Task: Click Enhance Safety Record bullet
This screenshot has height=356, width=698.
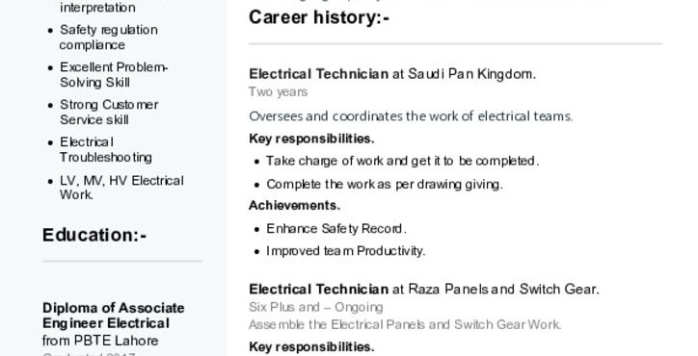Action: coord(336,228)
